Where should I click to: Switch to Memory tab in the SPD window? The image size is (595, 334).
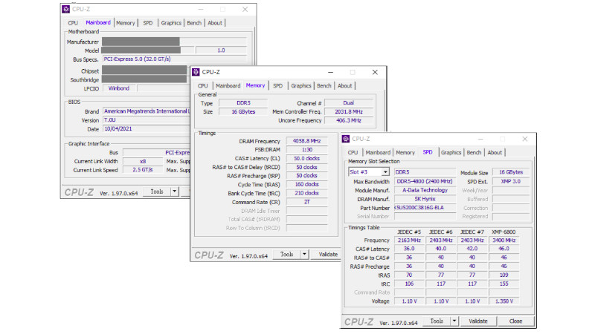[x=405, y=152]
